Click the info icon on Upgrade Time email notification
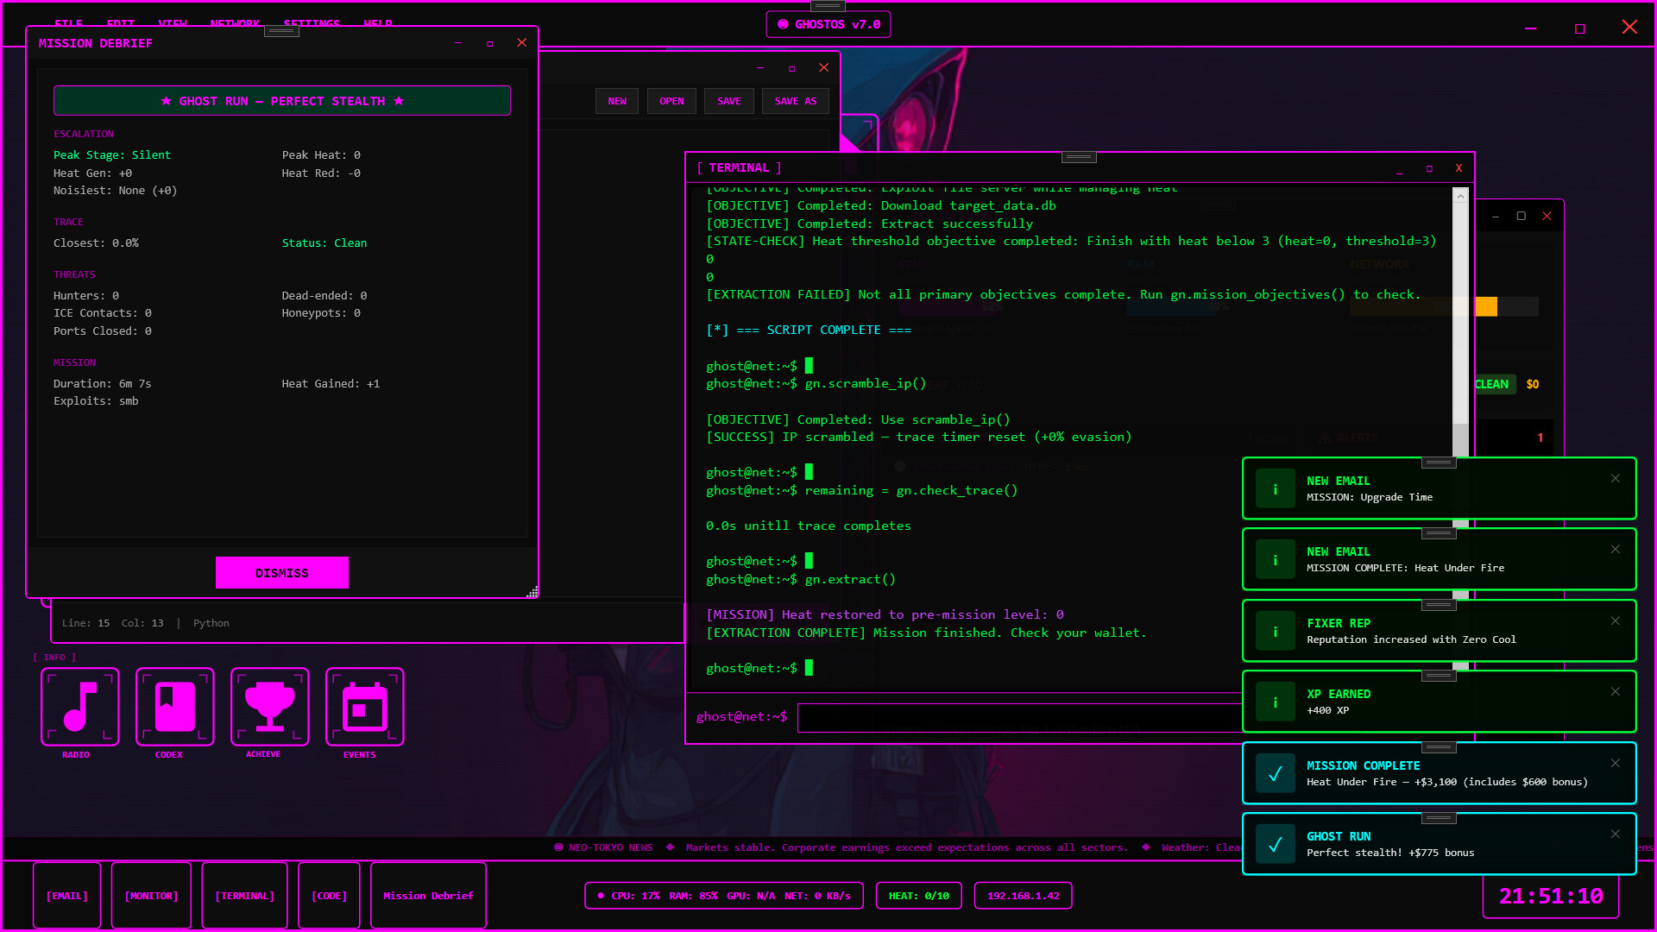Image resolution: width=1657 pixels, height=932 pixels. click(1275, 489)
